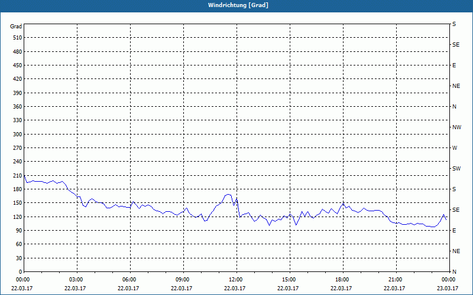Image resolution: width=473 pixels, height=295 pixels.
Task: Click the 210 degree axis label
Action: 17,175
